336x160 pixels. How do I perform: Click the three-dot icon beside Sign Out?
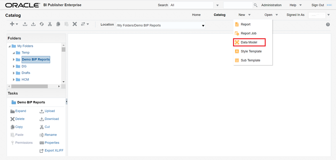click(329, 5)
